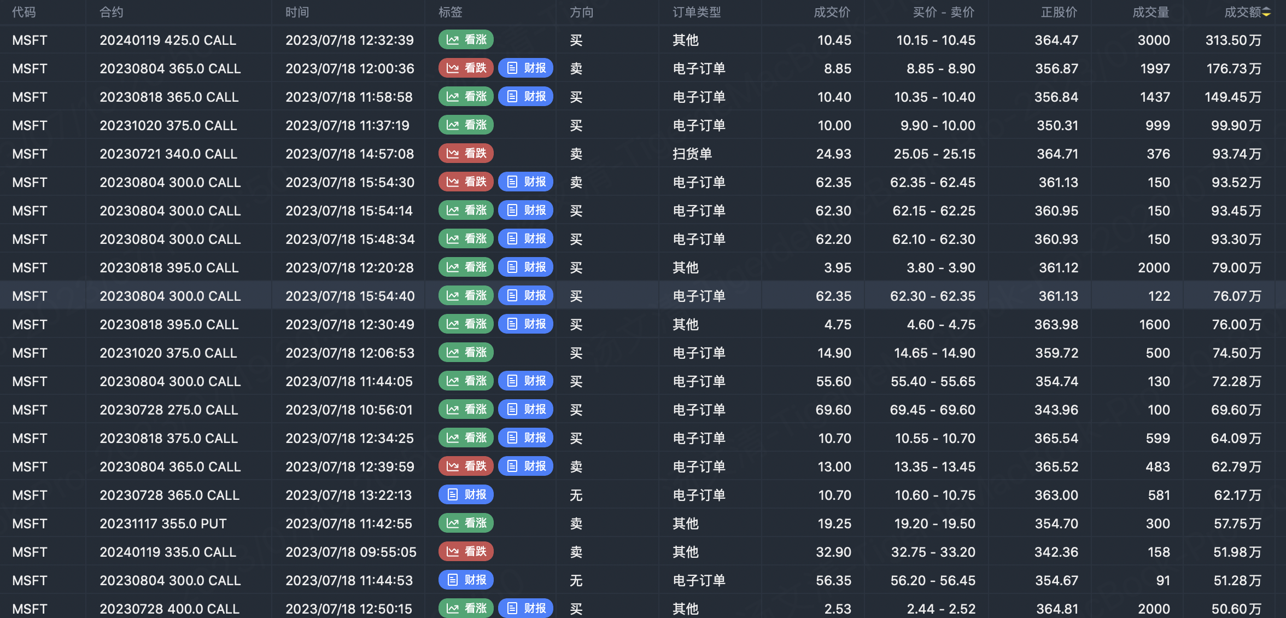
Task: Click earnings tag on 11:58:58 row
Action: [525, 97]
